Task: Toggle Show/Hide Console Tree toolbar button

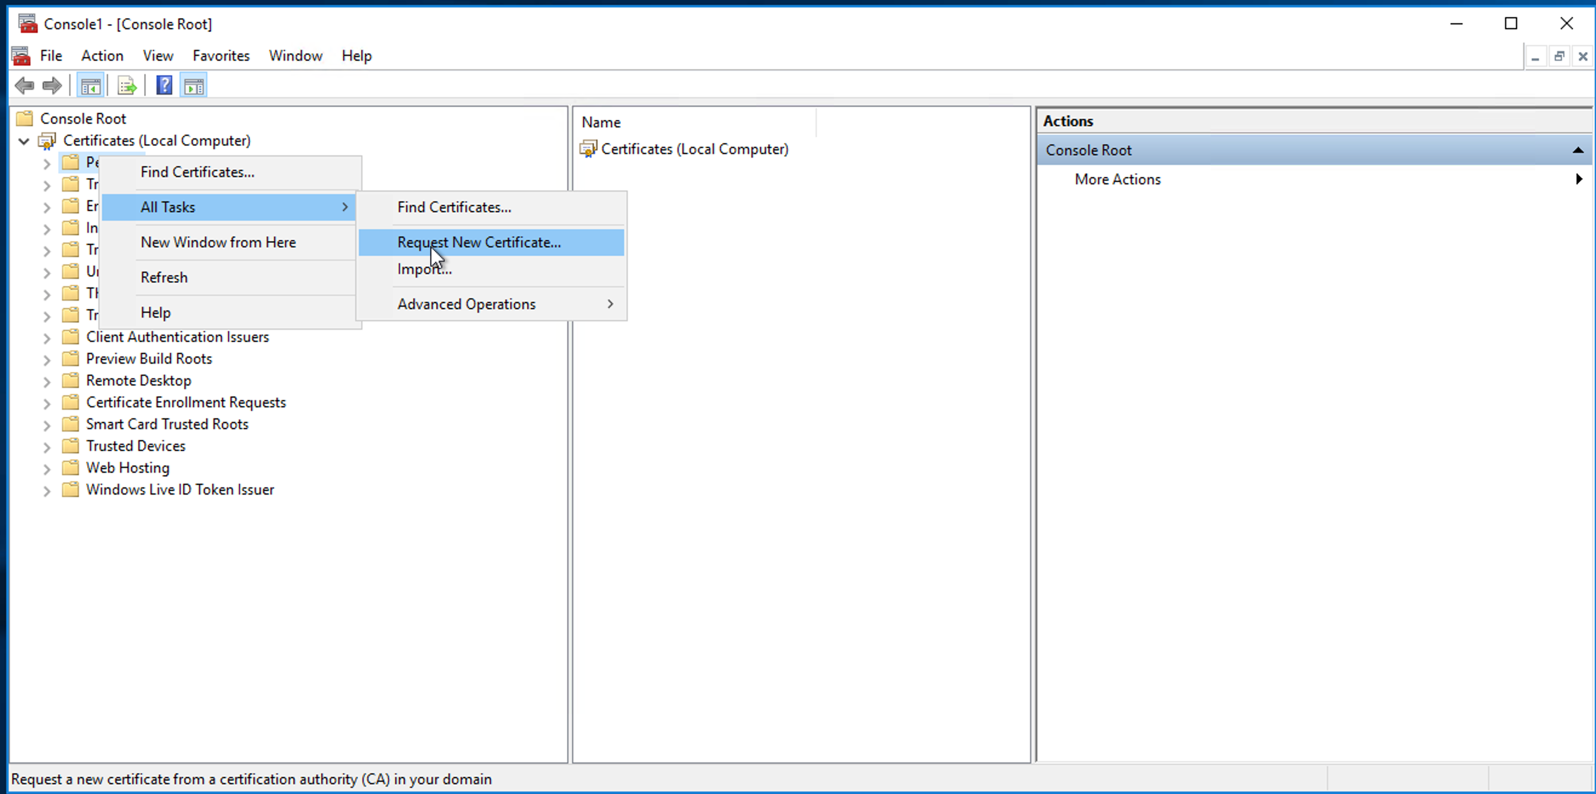Action: point(90,85)
